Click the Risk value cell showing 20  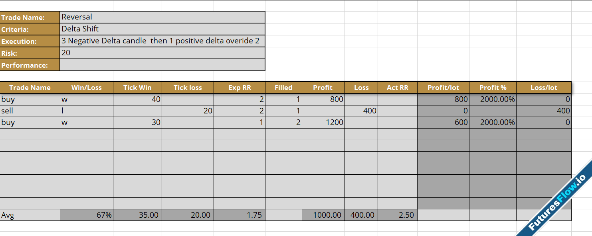tap(162, 53)
